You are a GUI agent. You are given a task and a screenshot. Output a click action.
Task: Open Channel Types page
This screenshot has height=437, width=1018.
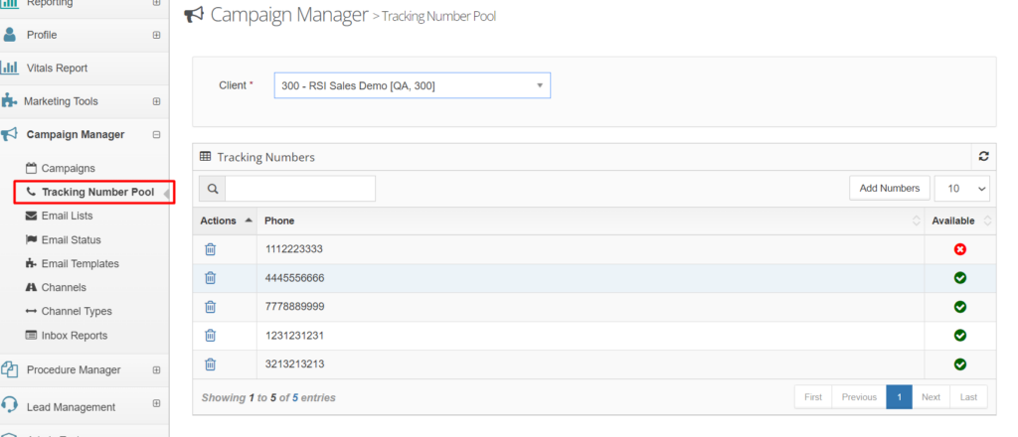point(77,311)
